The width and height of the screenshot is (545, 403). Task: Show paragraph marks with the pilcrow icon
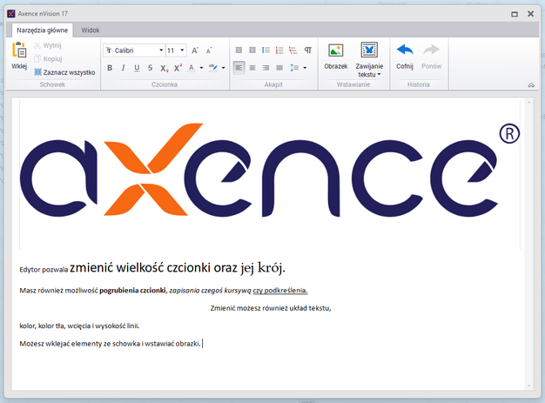click(308, 50)
